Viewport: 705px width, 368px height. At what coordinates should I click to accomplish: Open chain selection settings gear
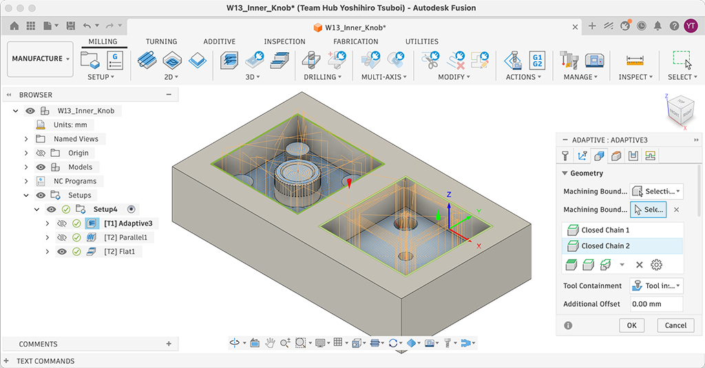coord(656,265)
